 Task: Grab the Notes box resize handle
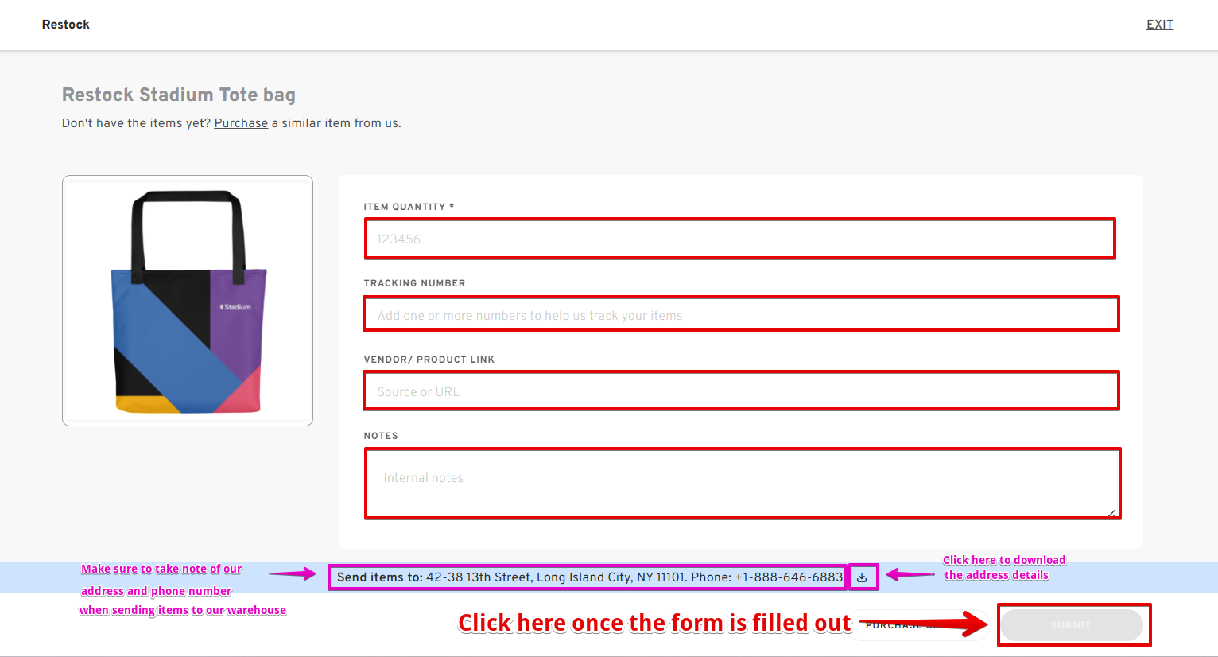pyautogui.click(x=1111, y=514)
